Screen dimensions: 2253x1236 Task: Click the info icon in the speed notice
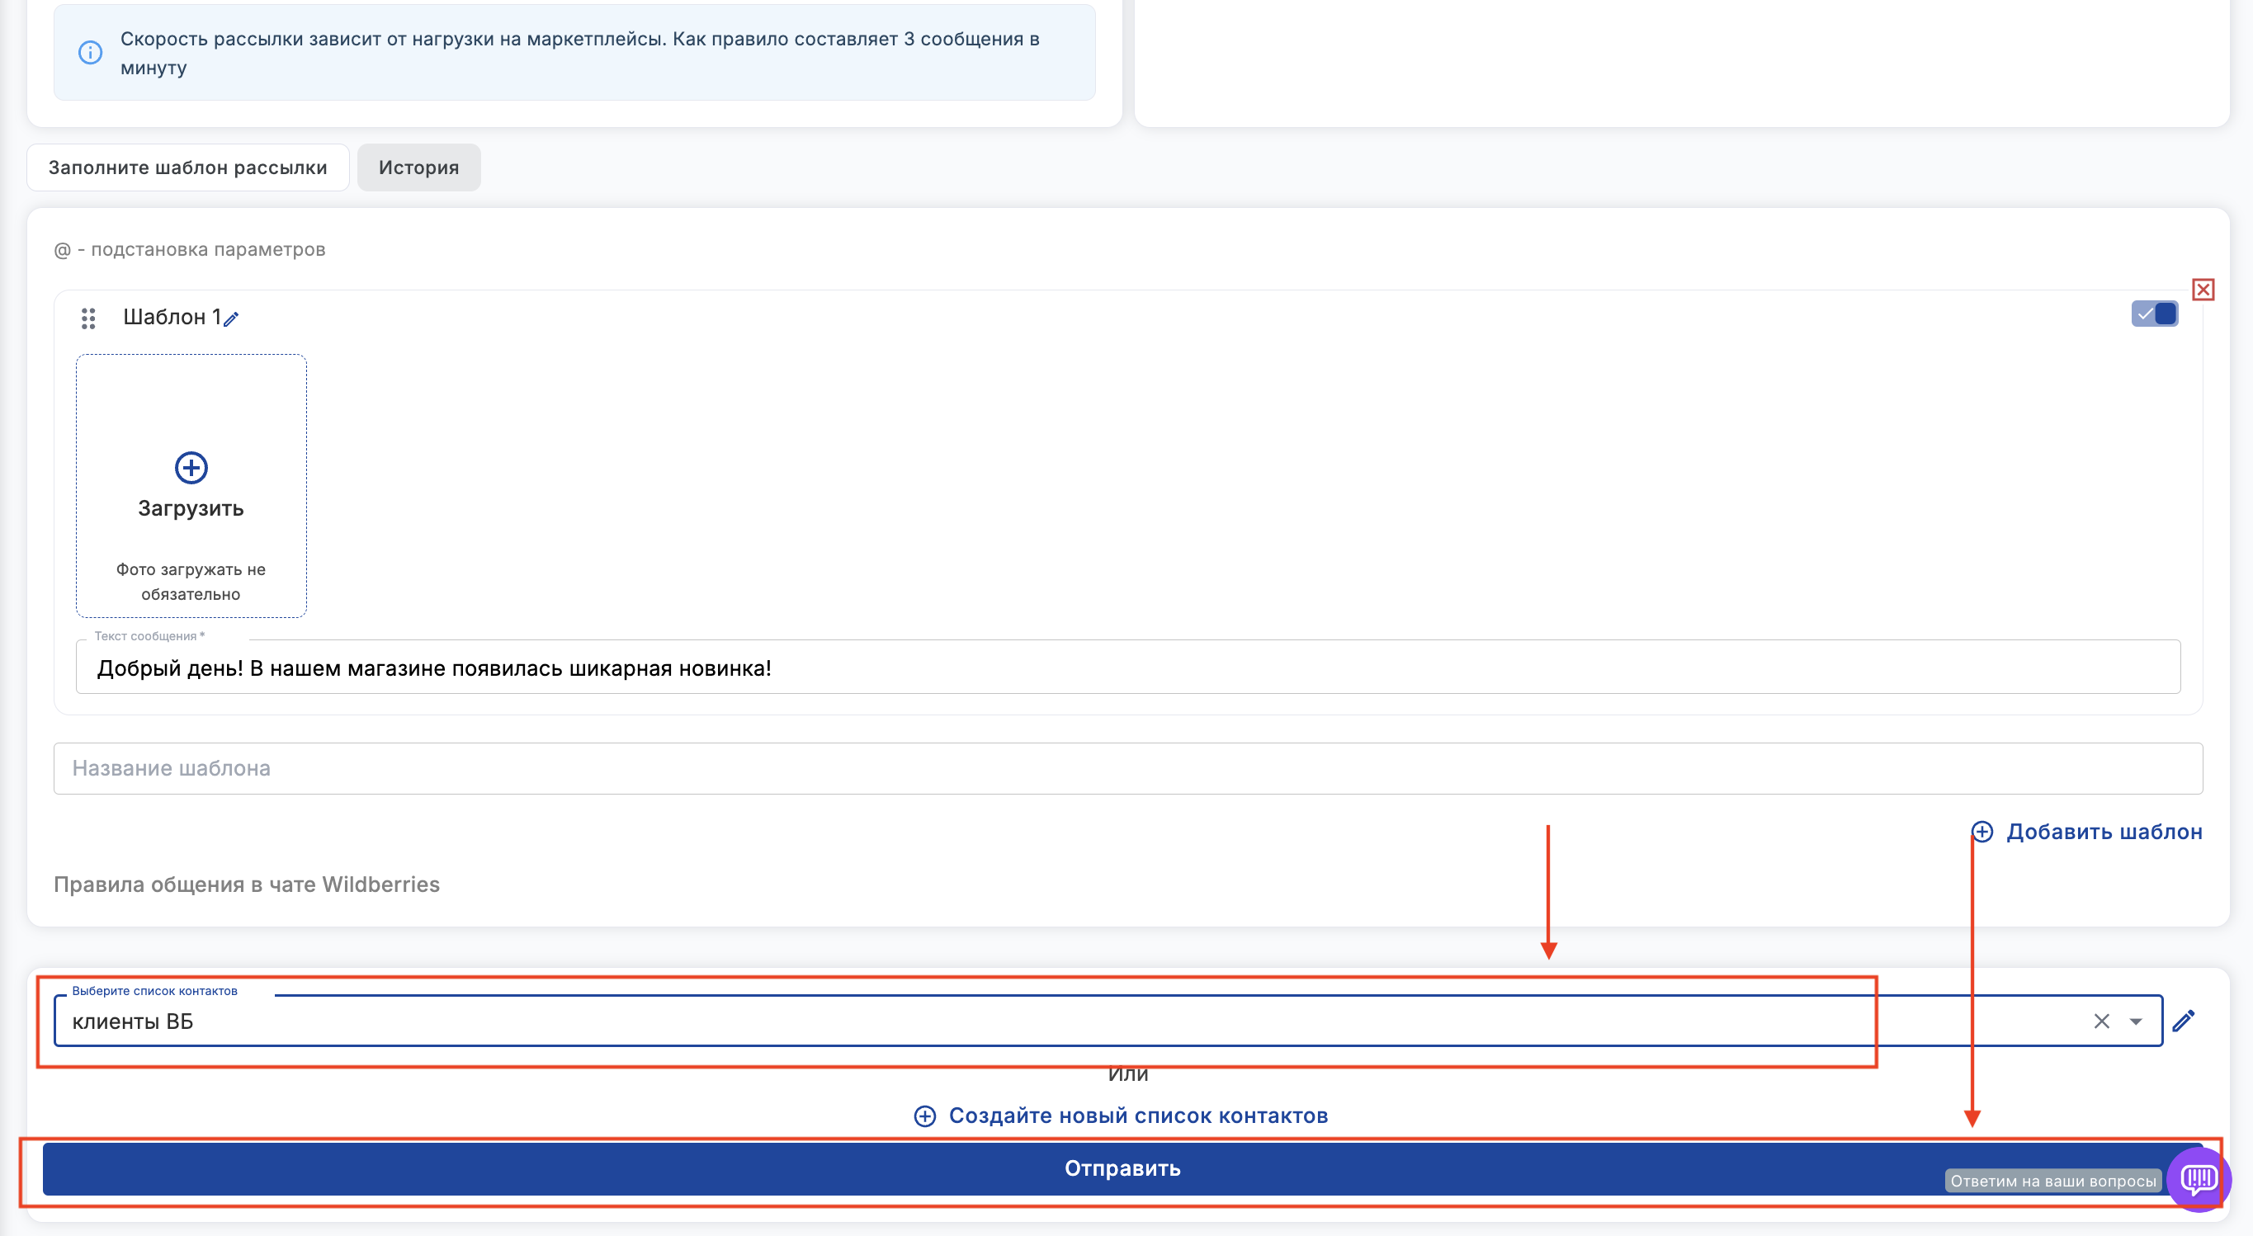(90, 53)
